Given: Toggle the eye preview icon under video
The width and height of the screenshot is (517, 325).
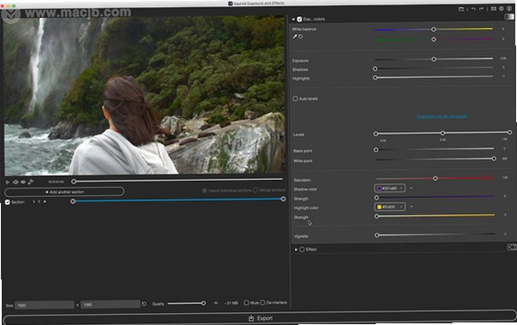Looking at the screenshot, I should pos(23,182).
